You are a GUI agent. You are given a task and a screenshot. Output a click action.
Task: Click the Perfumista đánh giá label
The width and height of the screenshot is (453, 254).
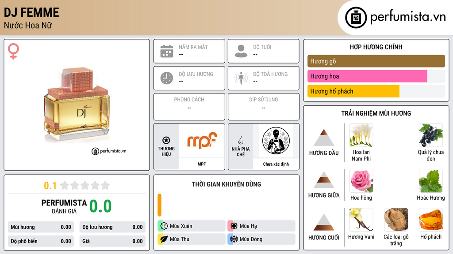64,206
